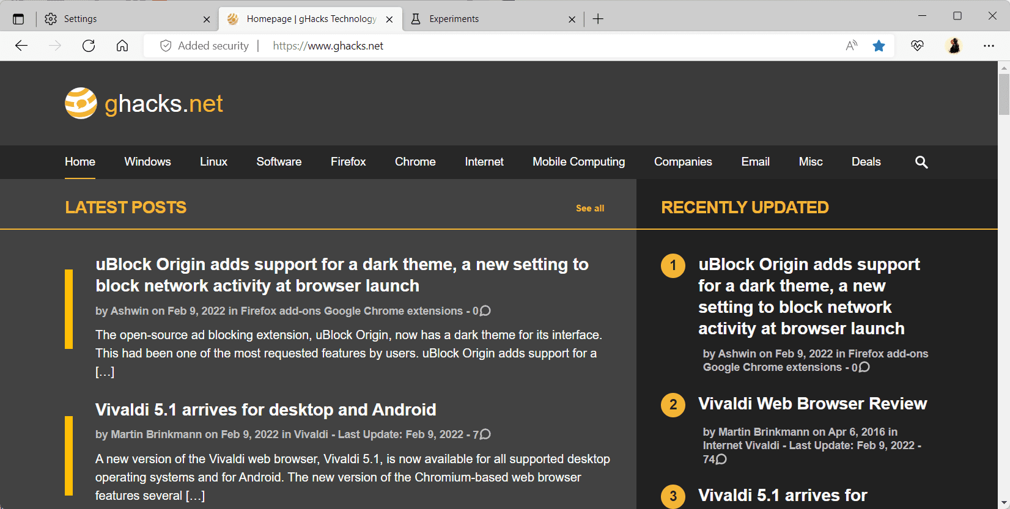
Task: Click the browser Back arrow button
Action: click(x=21, y=46)
